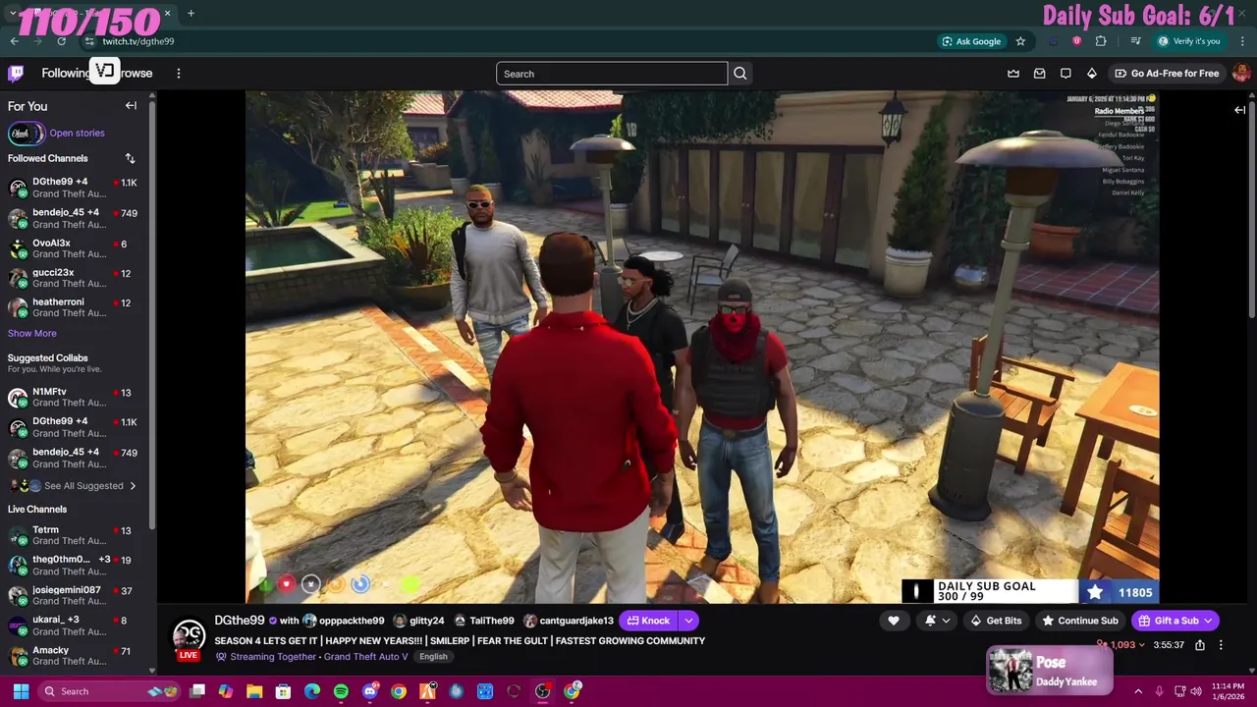Open Grand Theft Auto V category link
The image size is (1257, 707).
pos(365,657)
